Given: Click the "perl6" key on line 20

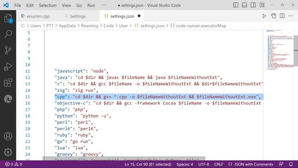Looking at the screenshot, I should click(64, 129).
